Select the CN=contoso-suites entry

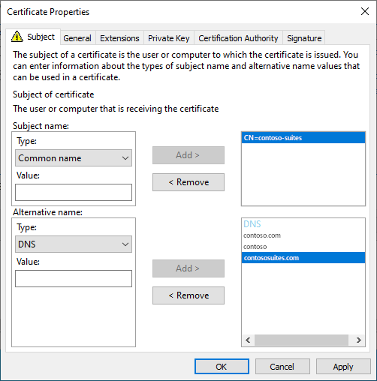(303, 138)
